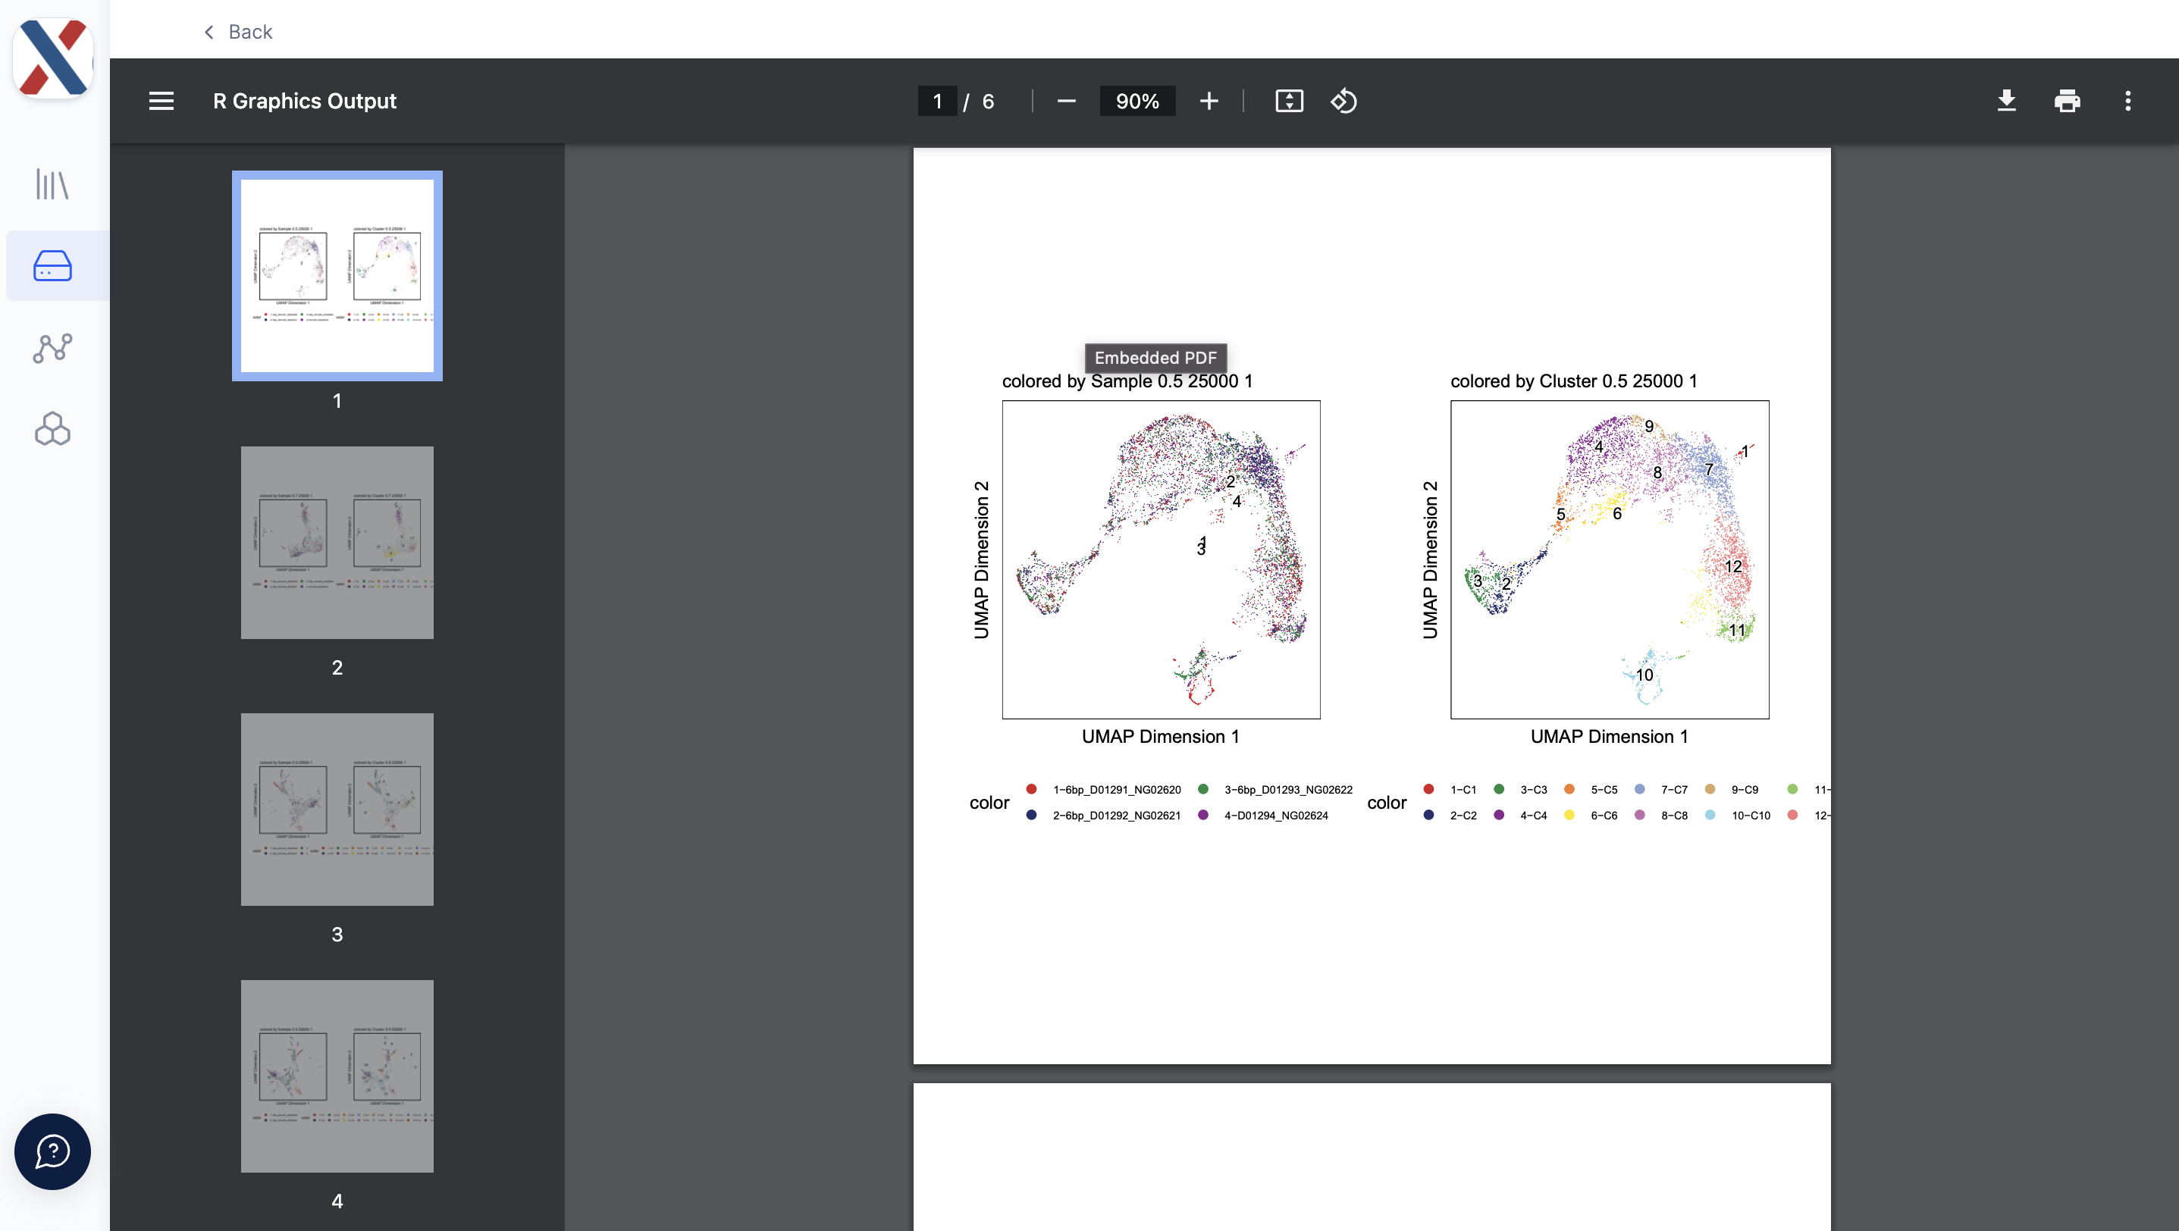Open the help chat bubble button
The image size is (2179, 1231).
[x=52, y=1151]
